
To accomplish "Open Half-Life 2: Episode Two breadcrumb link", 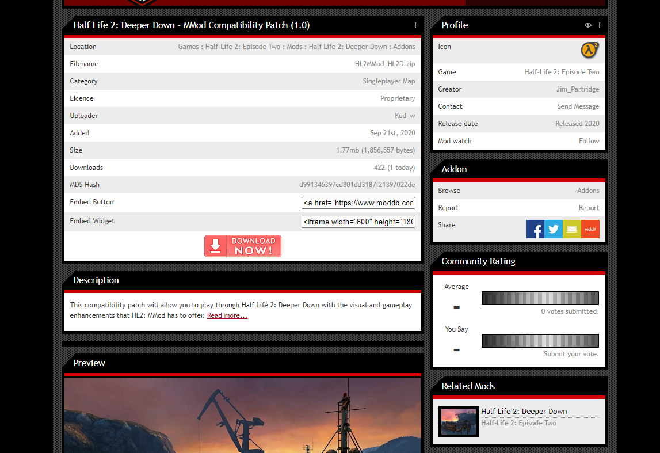I will [243, 47].
